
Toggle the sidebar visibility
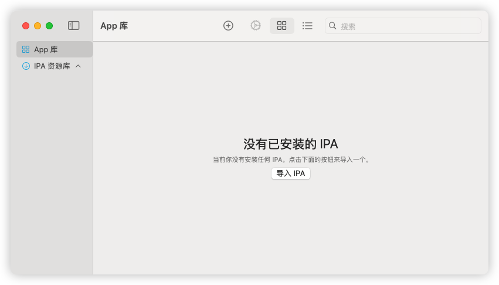pos(73,26)
